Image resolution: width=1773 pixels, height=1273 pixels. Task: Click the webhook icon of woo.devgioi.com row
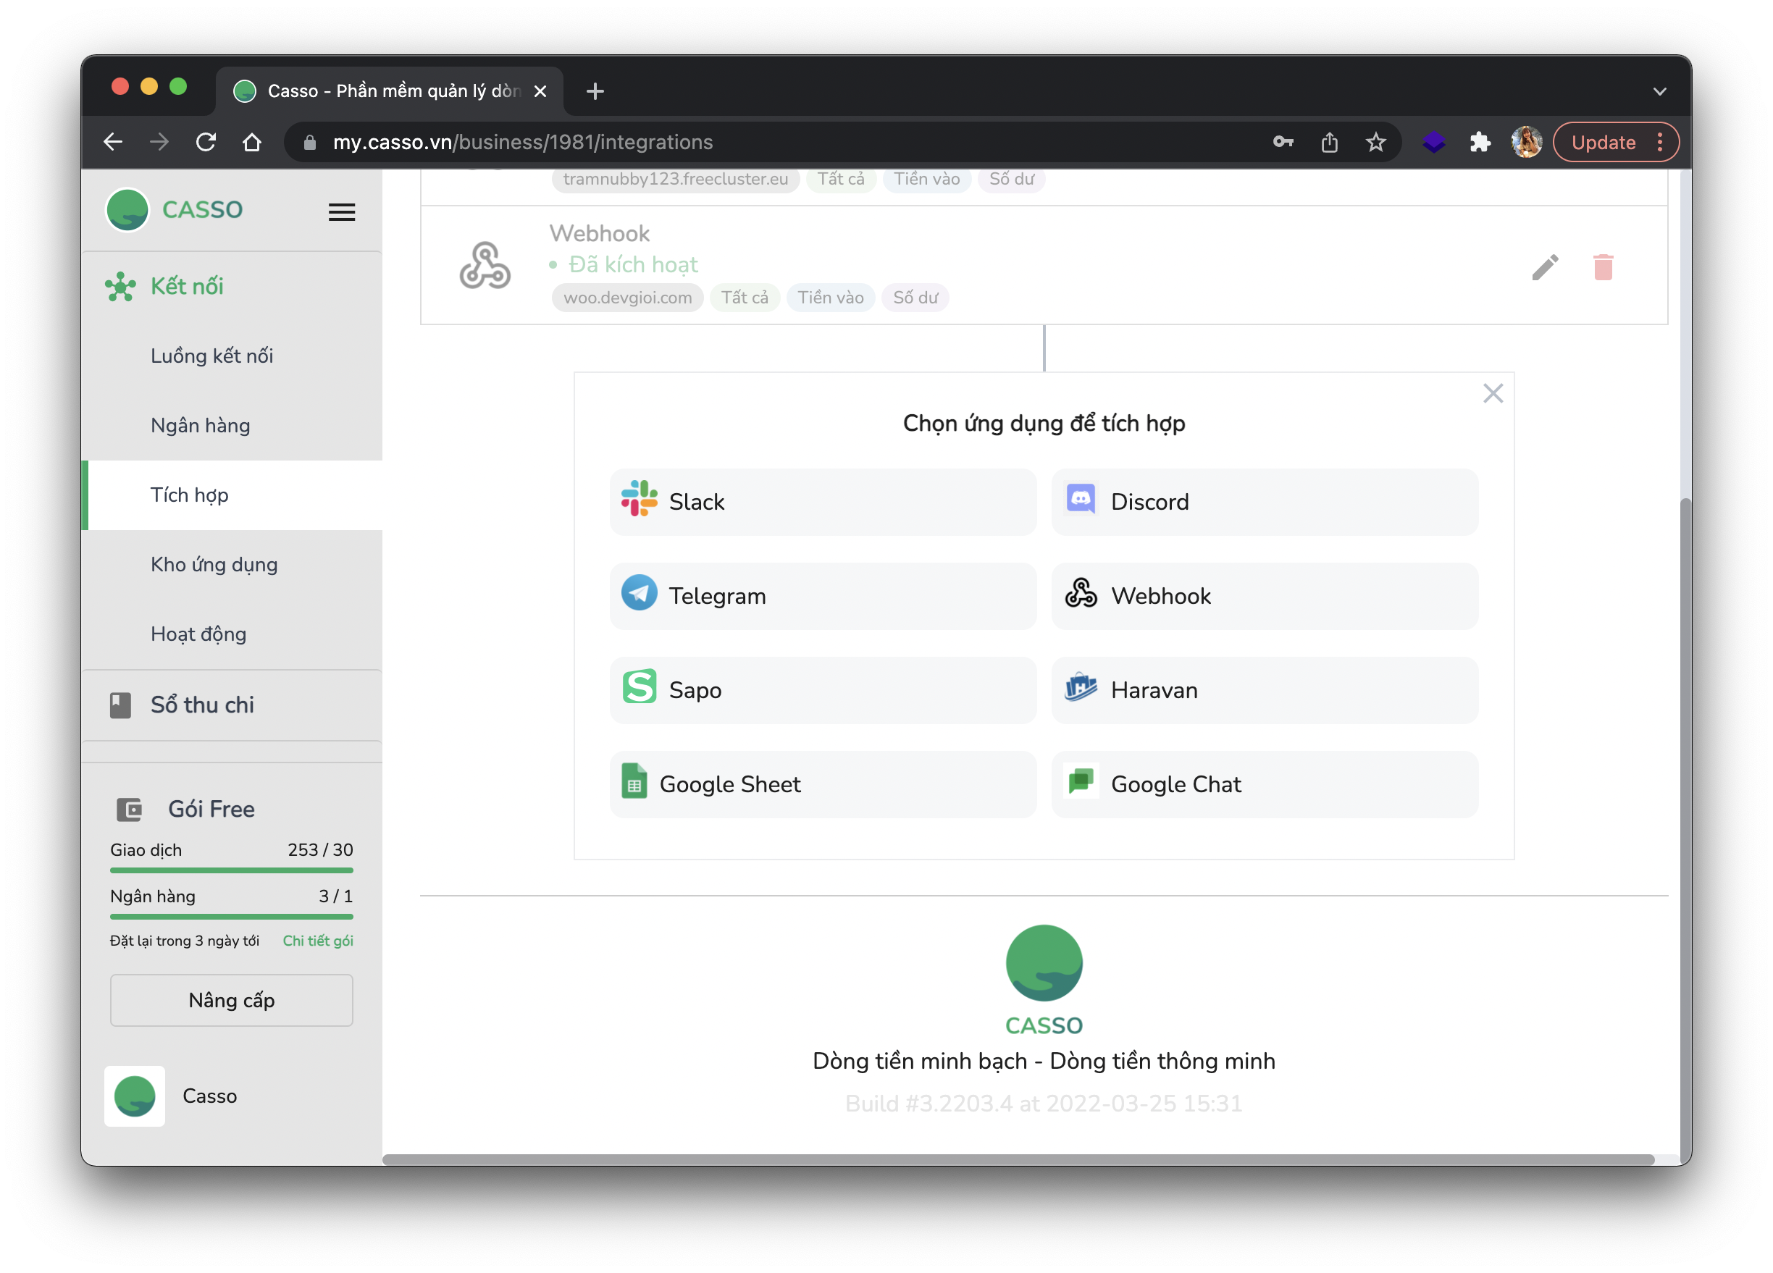485,266
